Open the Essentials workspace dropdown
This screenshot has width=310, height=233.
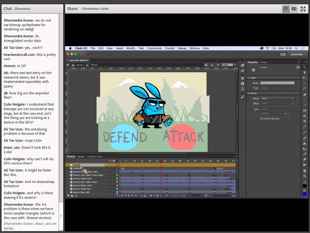tap(298, 54)
